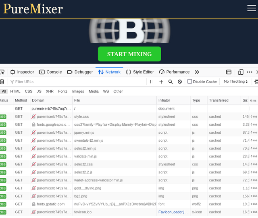The width and height of the screenshot is (258, 218).
Task: Click secure lock icon on fonts.gstatic.com row
Action: 33,204
